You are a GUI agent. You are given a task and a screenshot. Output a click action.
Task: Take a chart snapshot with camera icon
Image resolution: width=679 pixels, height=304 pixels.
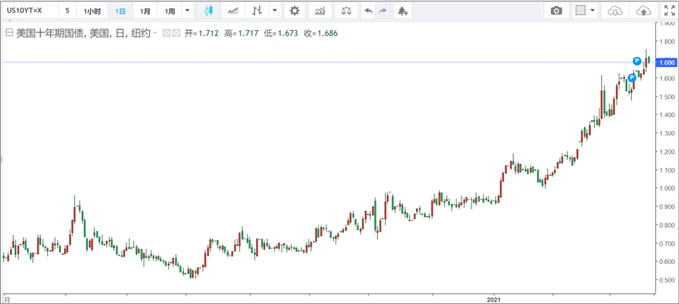pos(556,11)
